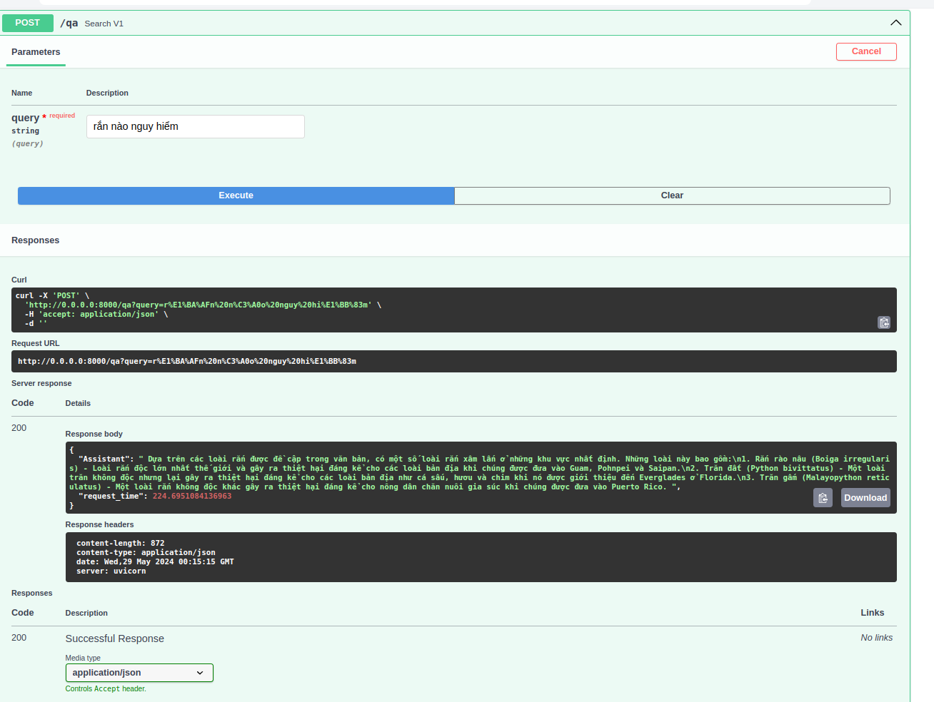Click the Controls Accept header note
Image resolution: width=934 pixels, height=702 pixels.
coord(106,689)
